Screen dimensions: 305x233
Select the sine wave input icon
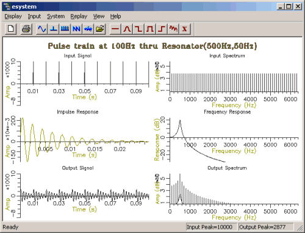point(42,29)
